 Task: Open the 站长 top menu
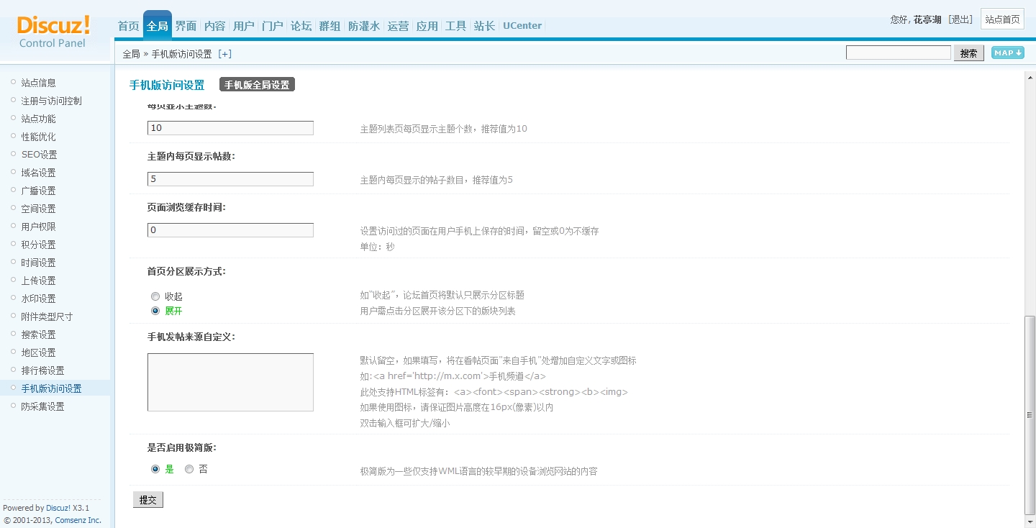click(484, 26)
